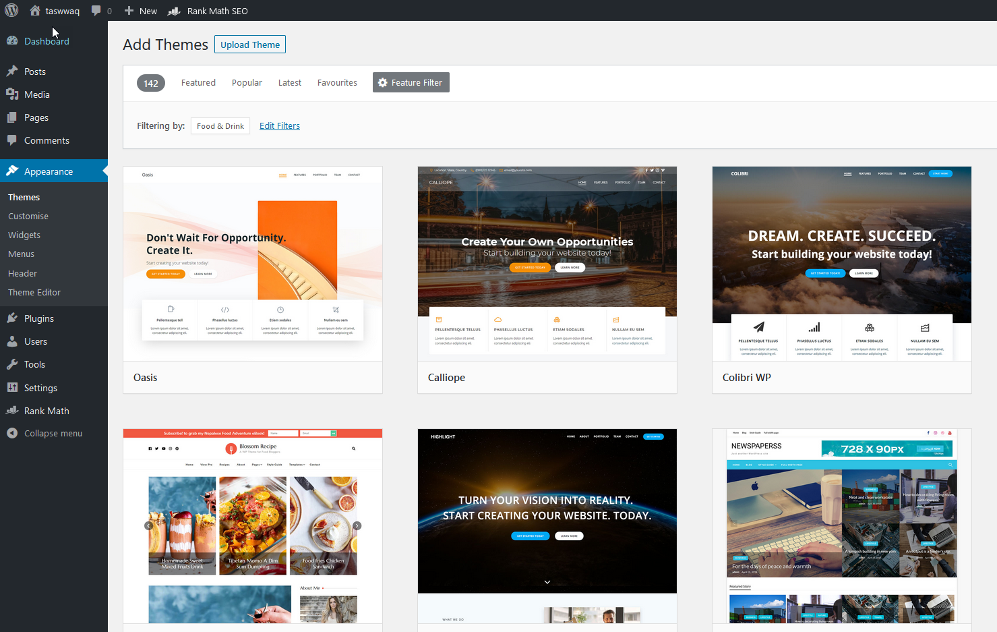This screenshot has width=997, height=632.
Task: Open the Highlight theme thumbnail
Action: pyautogui.click(x=547, y=526)
